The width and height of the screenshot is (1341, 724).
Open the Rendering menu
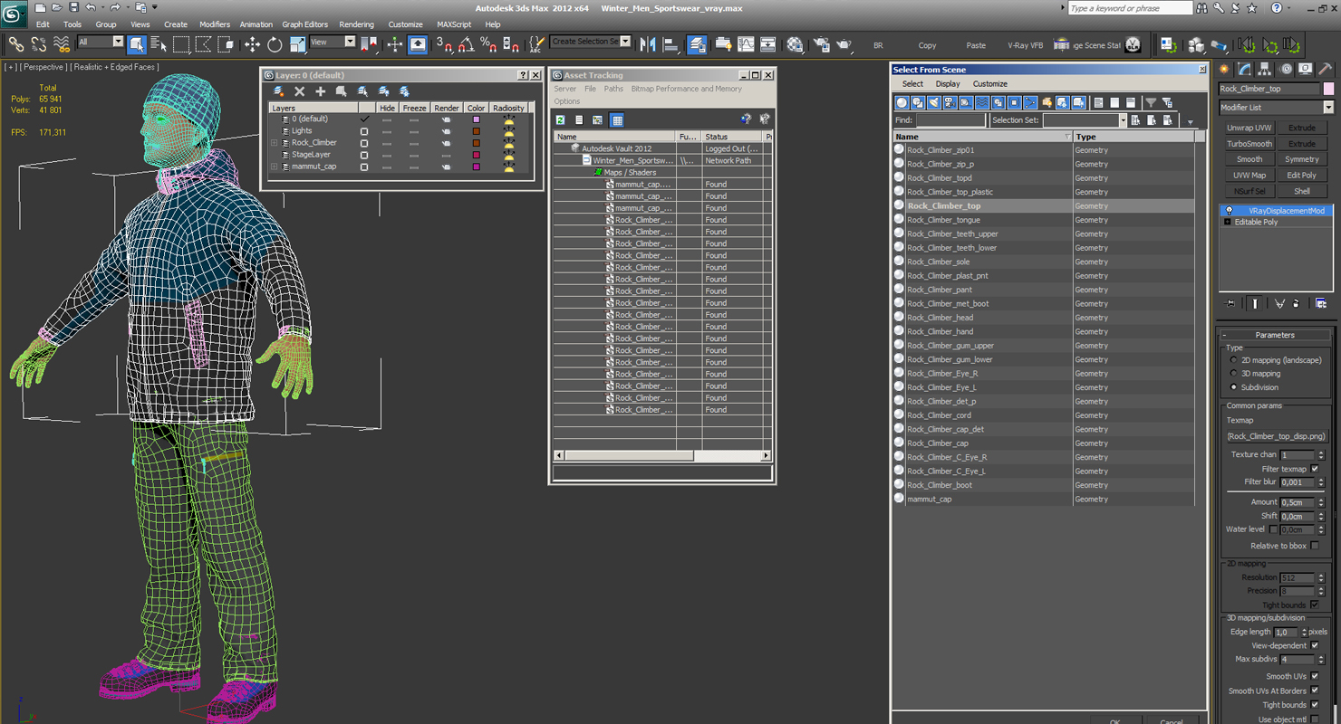coord(356,24)
